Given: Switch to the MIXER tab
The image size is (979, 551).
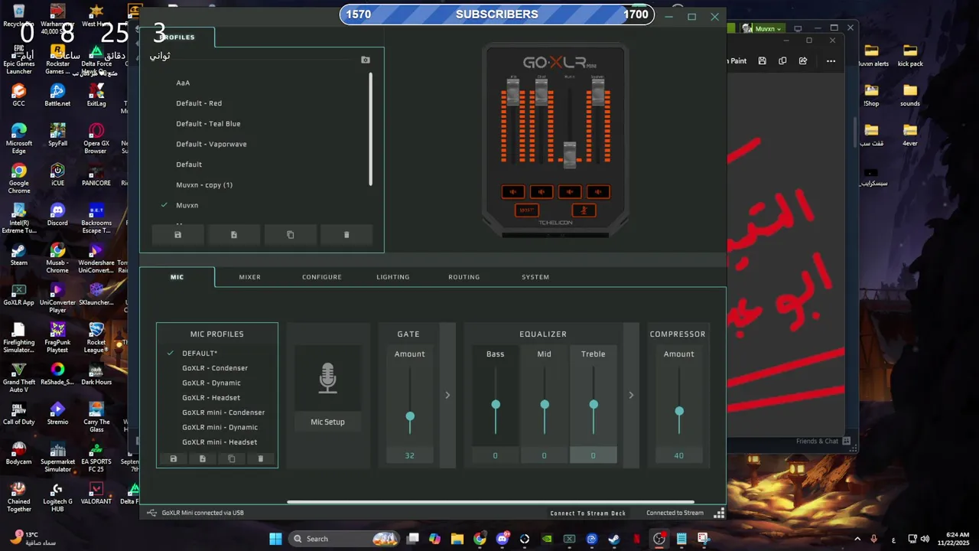Looking at the screenshot, I should coord(249,277).
